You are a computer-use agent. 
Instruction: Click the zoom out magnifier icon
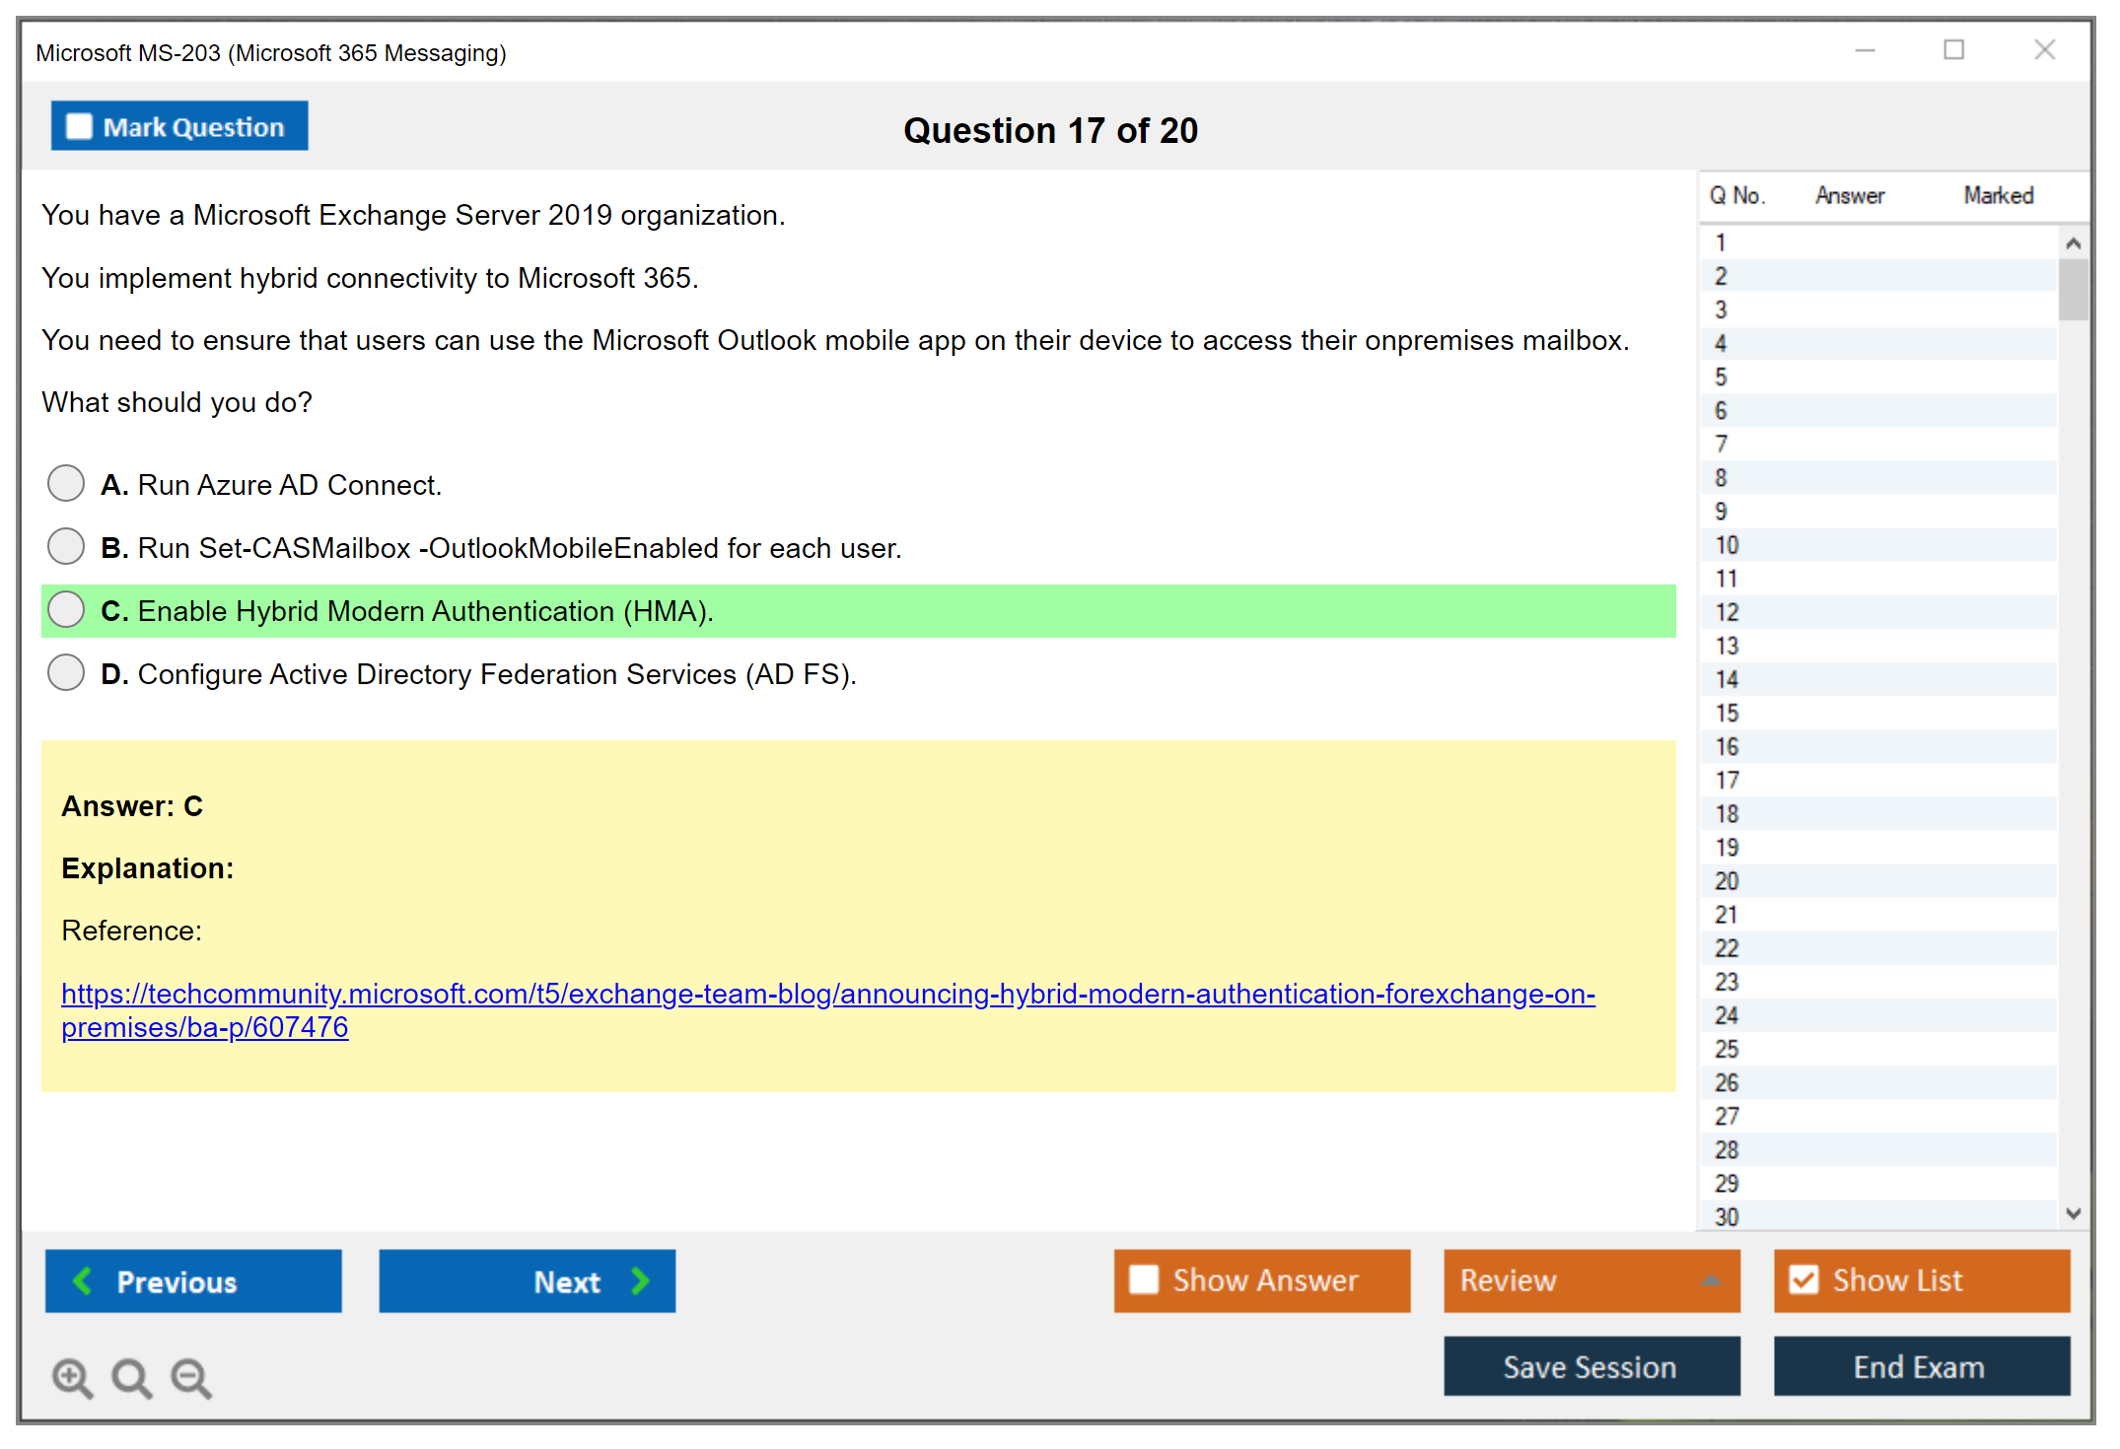(x=190, y=1377)
